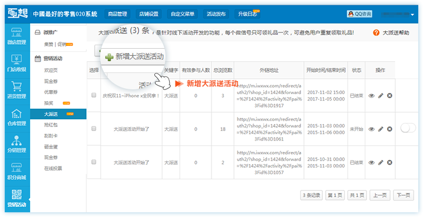The height and width of the screenshot is (217, 423).
Task: Open the user account dropdown arrow
Action: [412, 15]
